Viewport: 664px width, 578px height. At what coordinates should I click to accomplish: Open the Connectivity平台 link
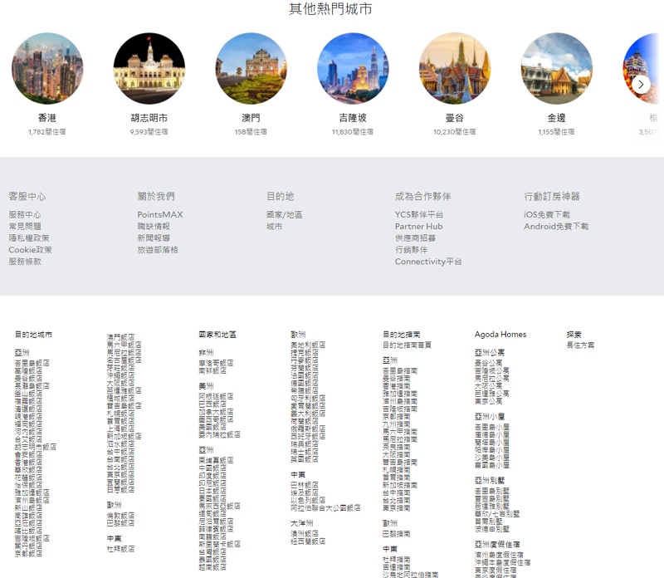428,262
